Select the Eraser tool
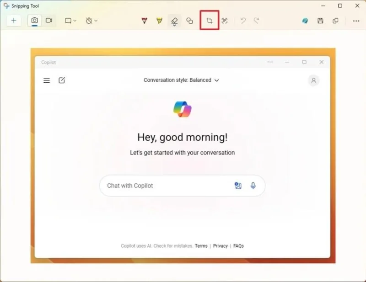 point(174,21)
